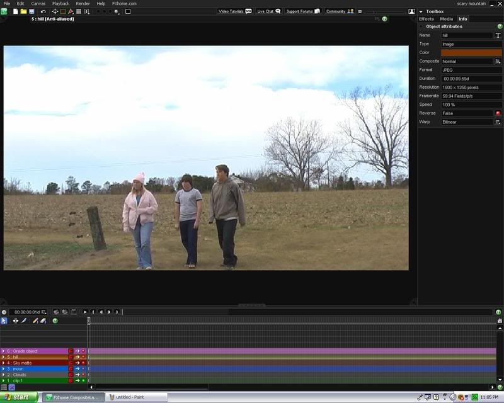Image resolution: width=504 pixels, height=403 pixels.
Task: Expand the Grade object layer
Action: pyautogui.click(x=4, y=351)
